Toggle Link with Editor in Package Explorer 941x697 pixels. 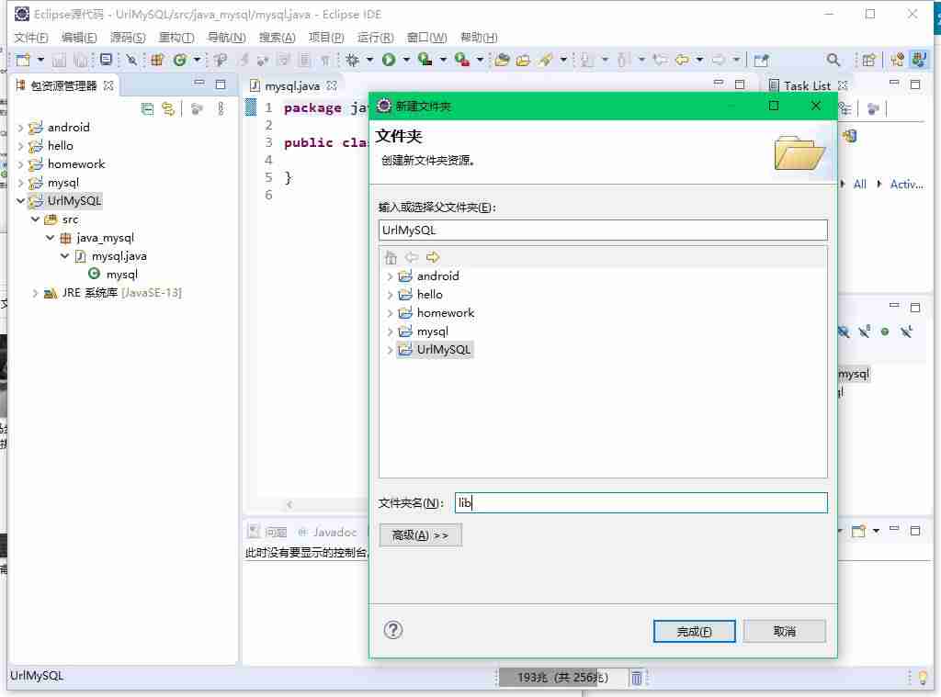pos(168,108)
